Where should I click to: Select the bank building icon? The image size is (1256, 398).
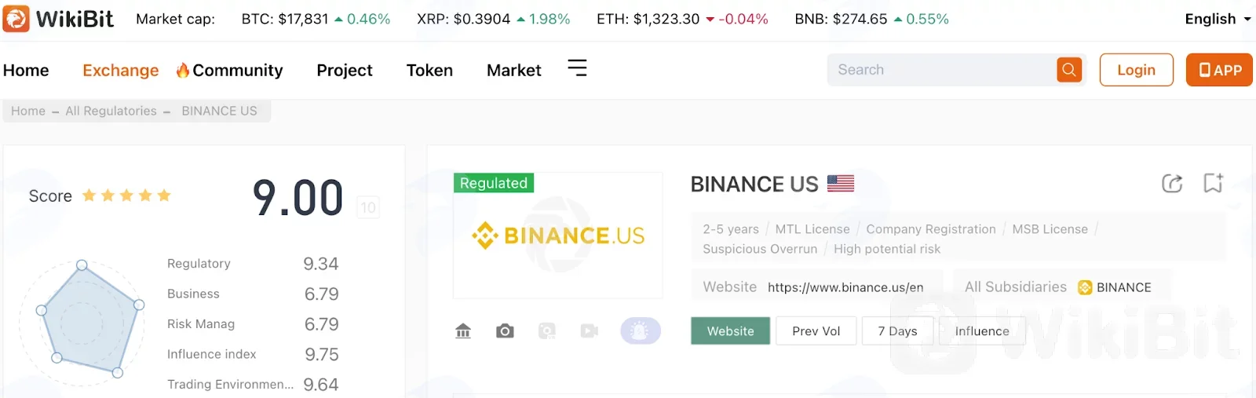[463, 331]
